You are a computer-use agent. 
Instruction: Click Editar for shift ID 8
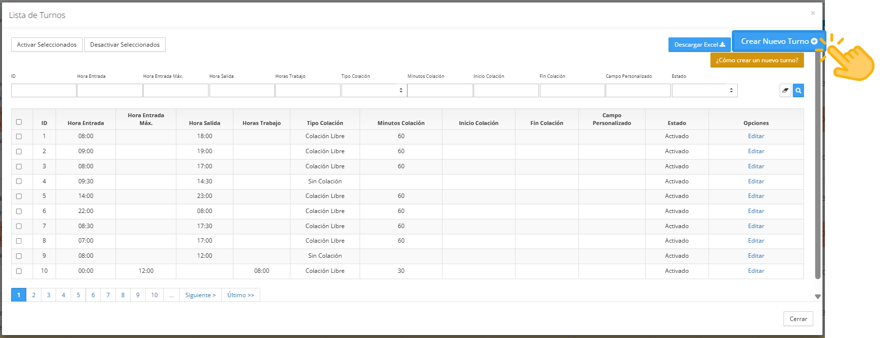pyautogui.click(x=756, y=241)
